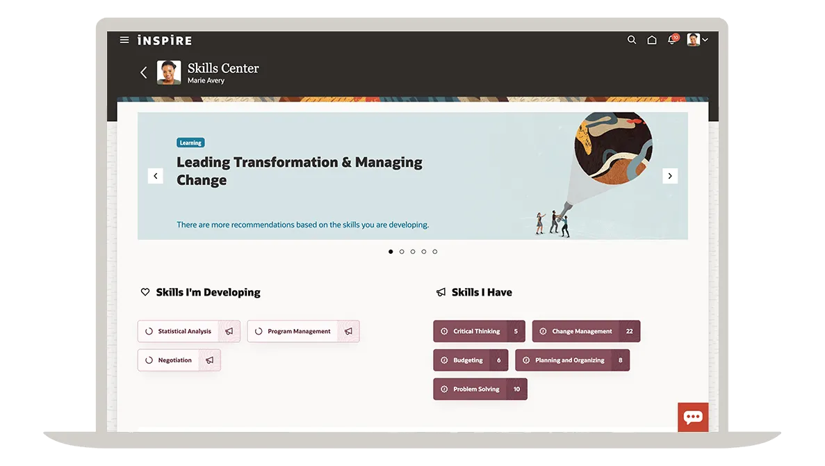Viewport: 825px width, 466px height.
Task: Open the search icon in header
Action: (x=631, y=40)
